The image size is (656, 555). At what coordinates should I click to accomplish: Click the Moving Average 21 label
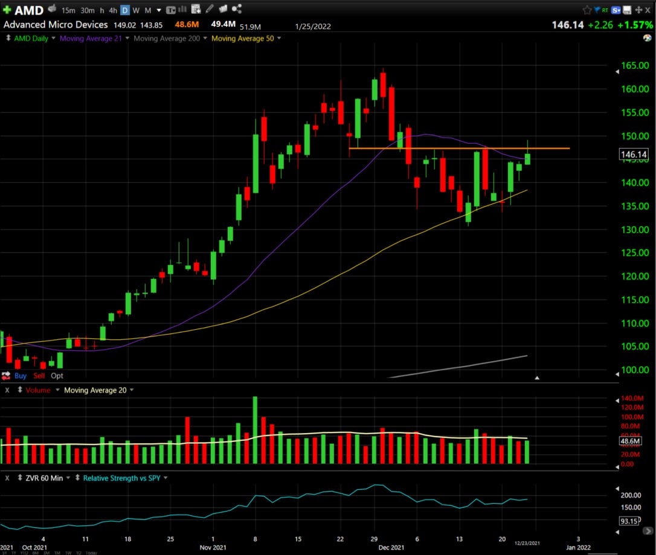pyautogui.click(x=91, y=39)
